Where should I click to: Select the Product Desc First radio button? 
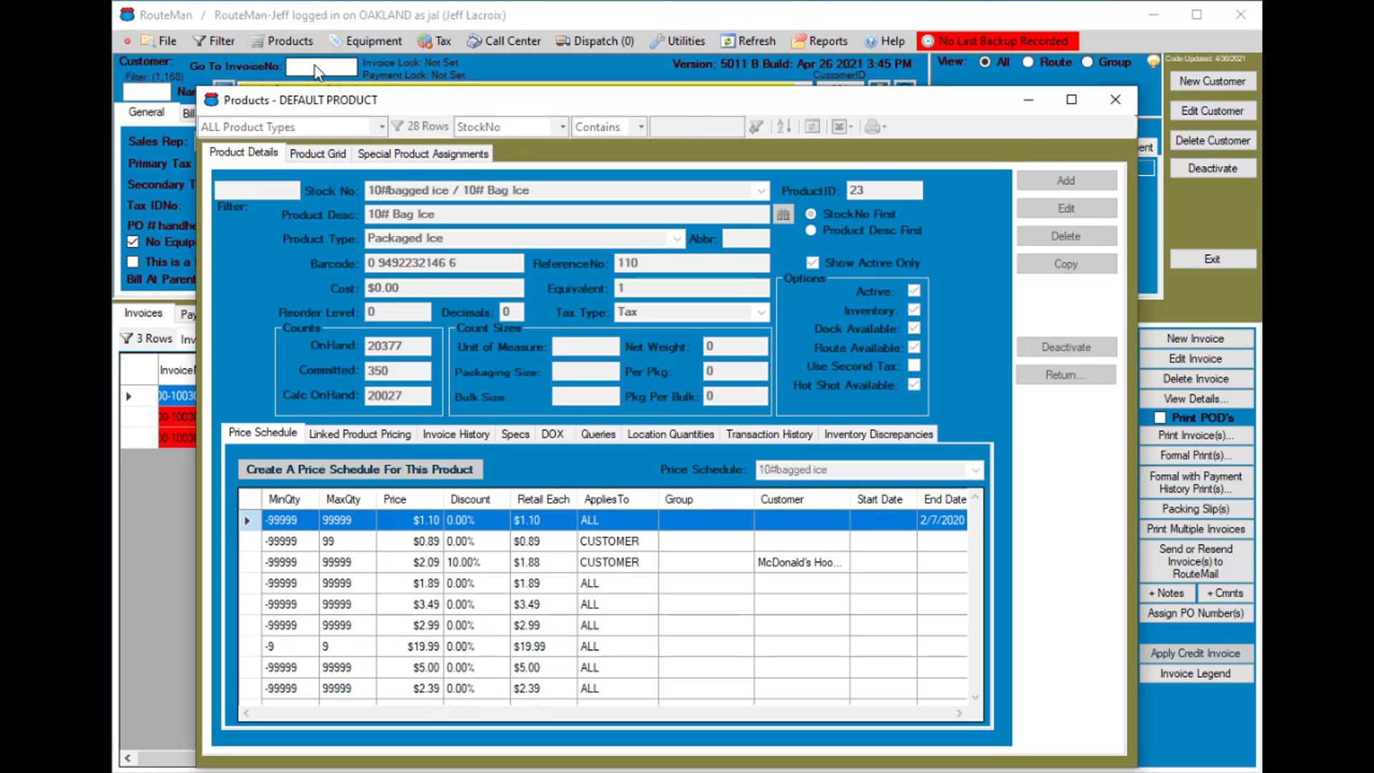[x=811, y=230]
